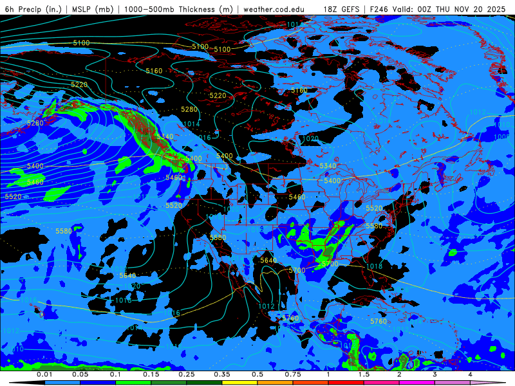Click the '0.35' color bar label
515x386 pixels.
click(222, 374)
